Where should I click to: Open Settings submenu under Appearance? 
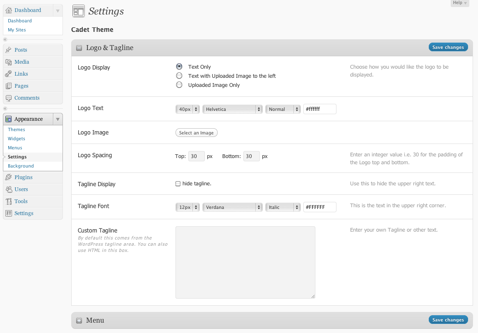(17, 157)
